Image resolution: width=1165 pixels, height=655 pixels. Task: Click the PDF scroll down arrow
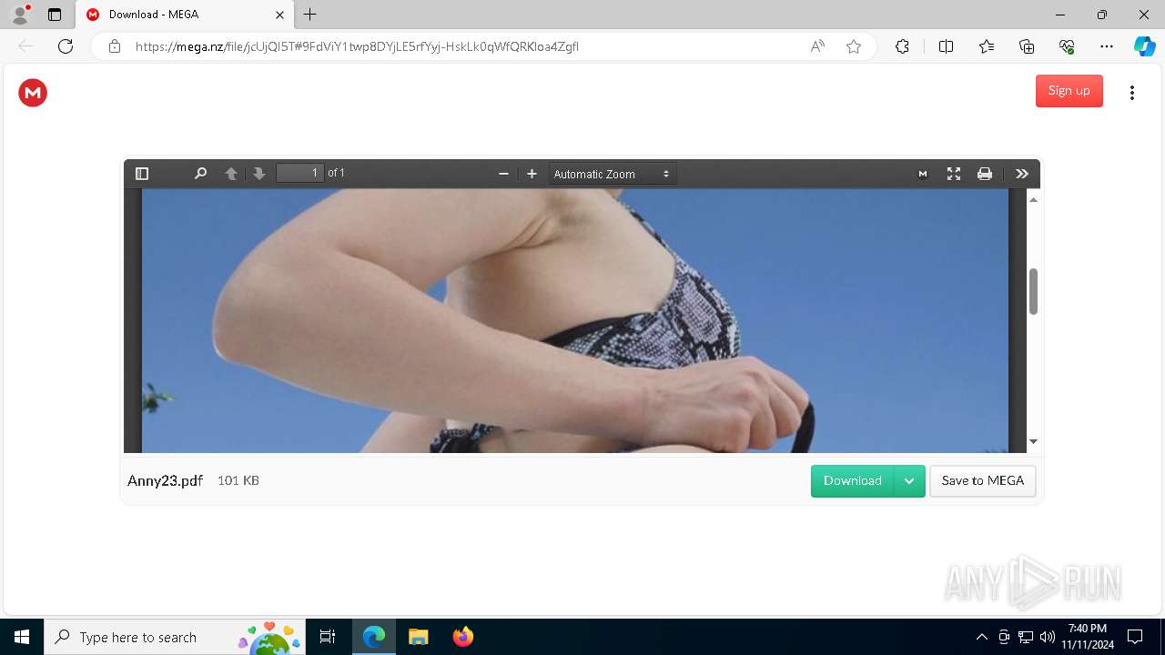[1033, 442]
